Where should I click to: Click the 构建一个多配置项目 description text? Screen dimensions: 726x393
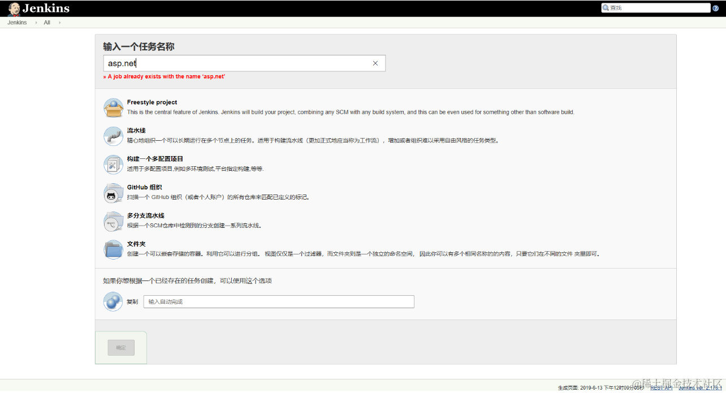(x=195, y=169)
